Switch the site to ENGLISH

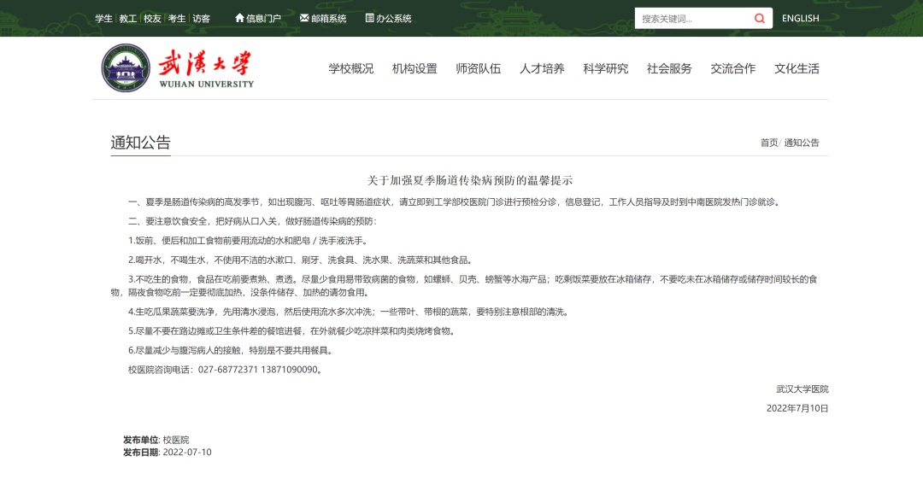coord(800,18)
